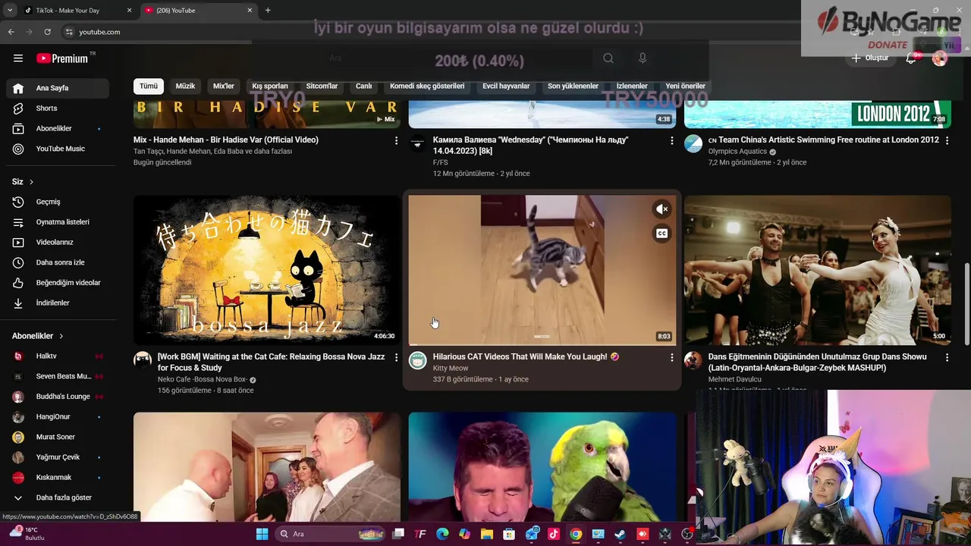971x546 pixels.
Task: Select the Tümü filter chip
Action: (149, 86)
